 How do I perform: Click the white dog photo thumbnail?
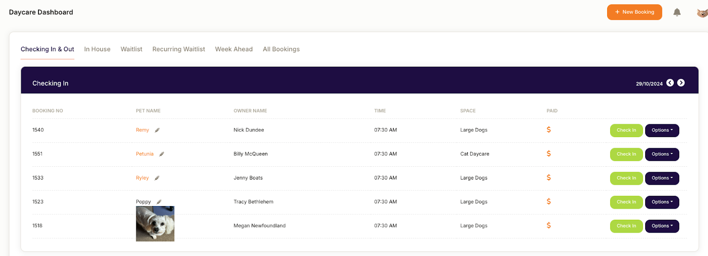(x=155, y=224)
